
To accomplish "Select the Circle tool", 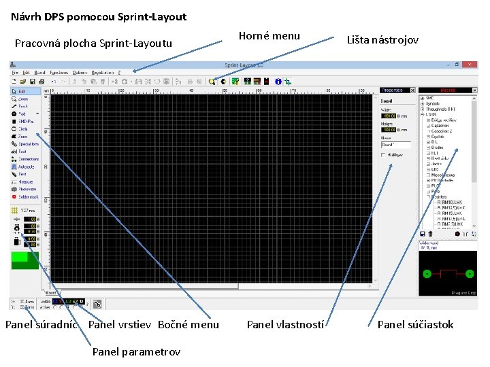I will (25, 128).
